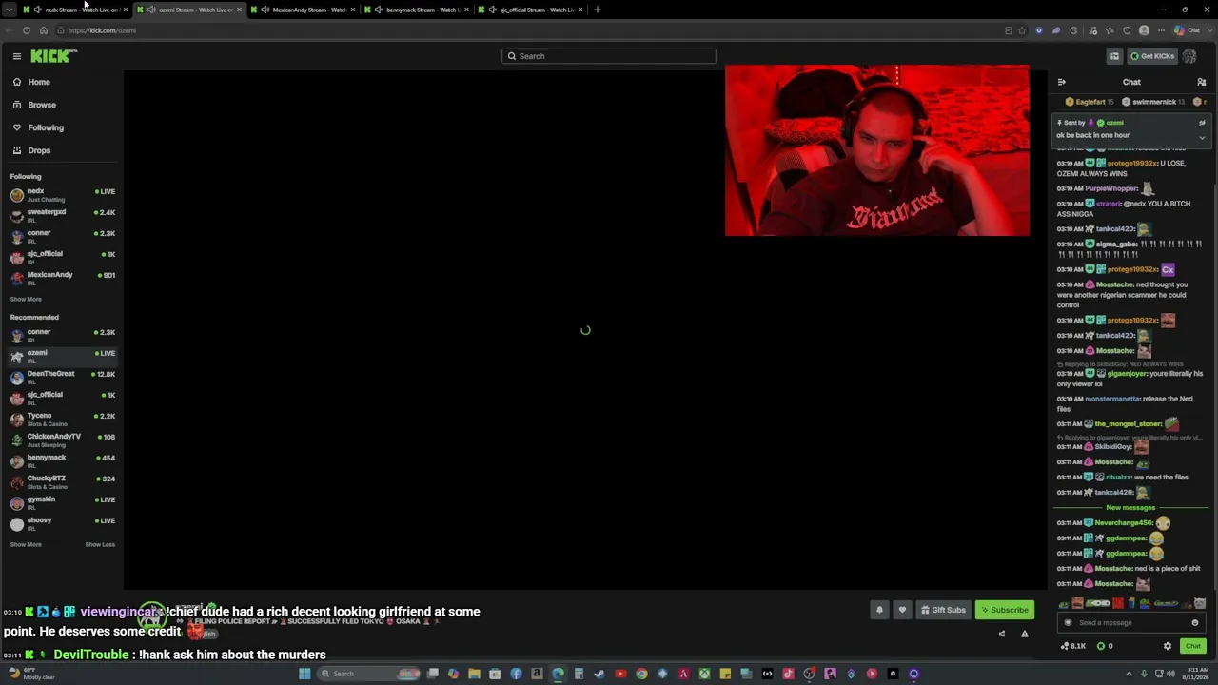Switch to sjc_official Stream browser tab
The height and width of the screenshot is (685, 1218).
click(531, 10)
